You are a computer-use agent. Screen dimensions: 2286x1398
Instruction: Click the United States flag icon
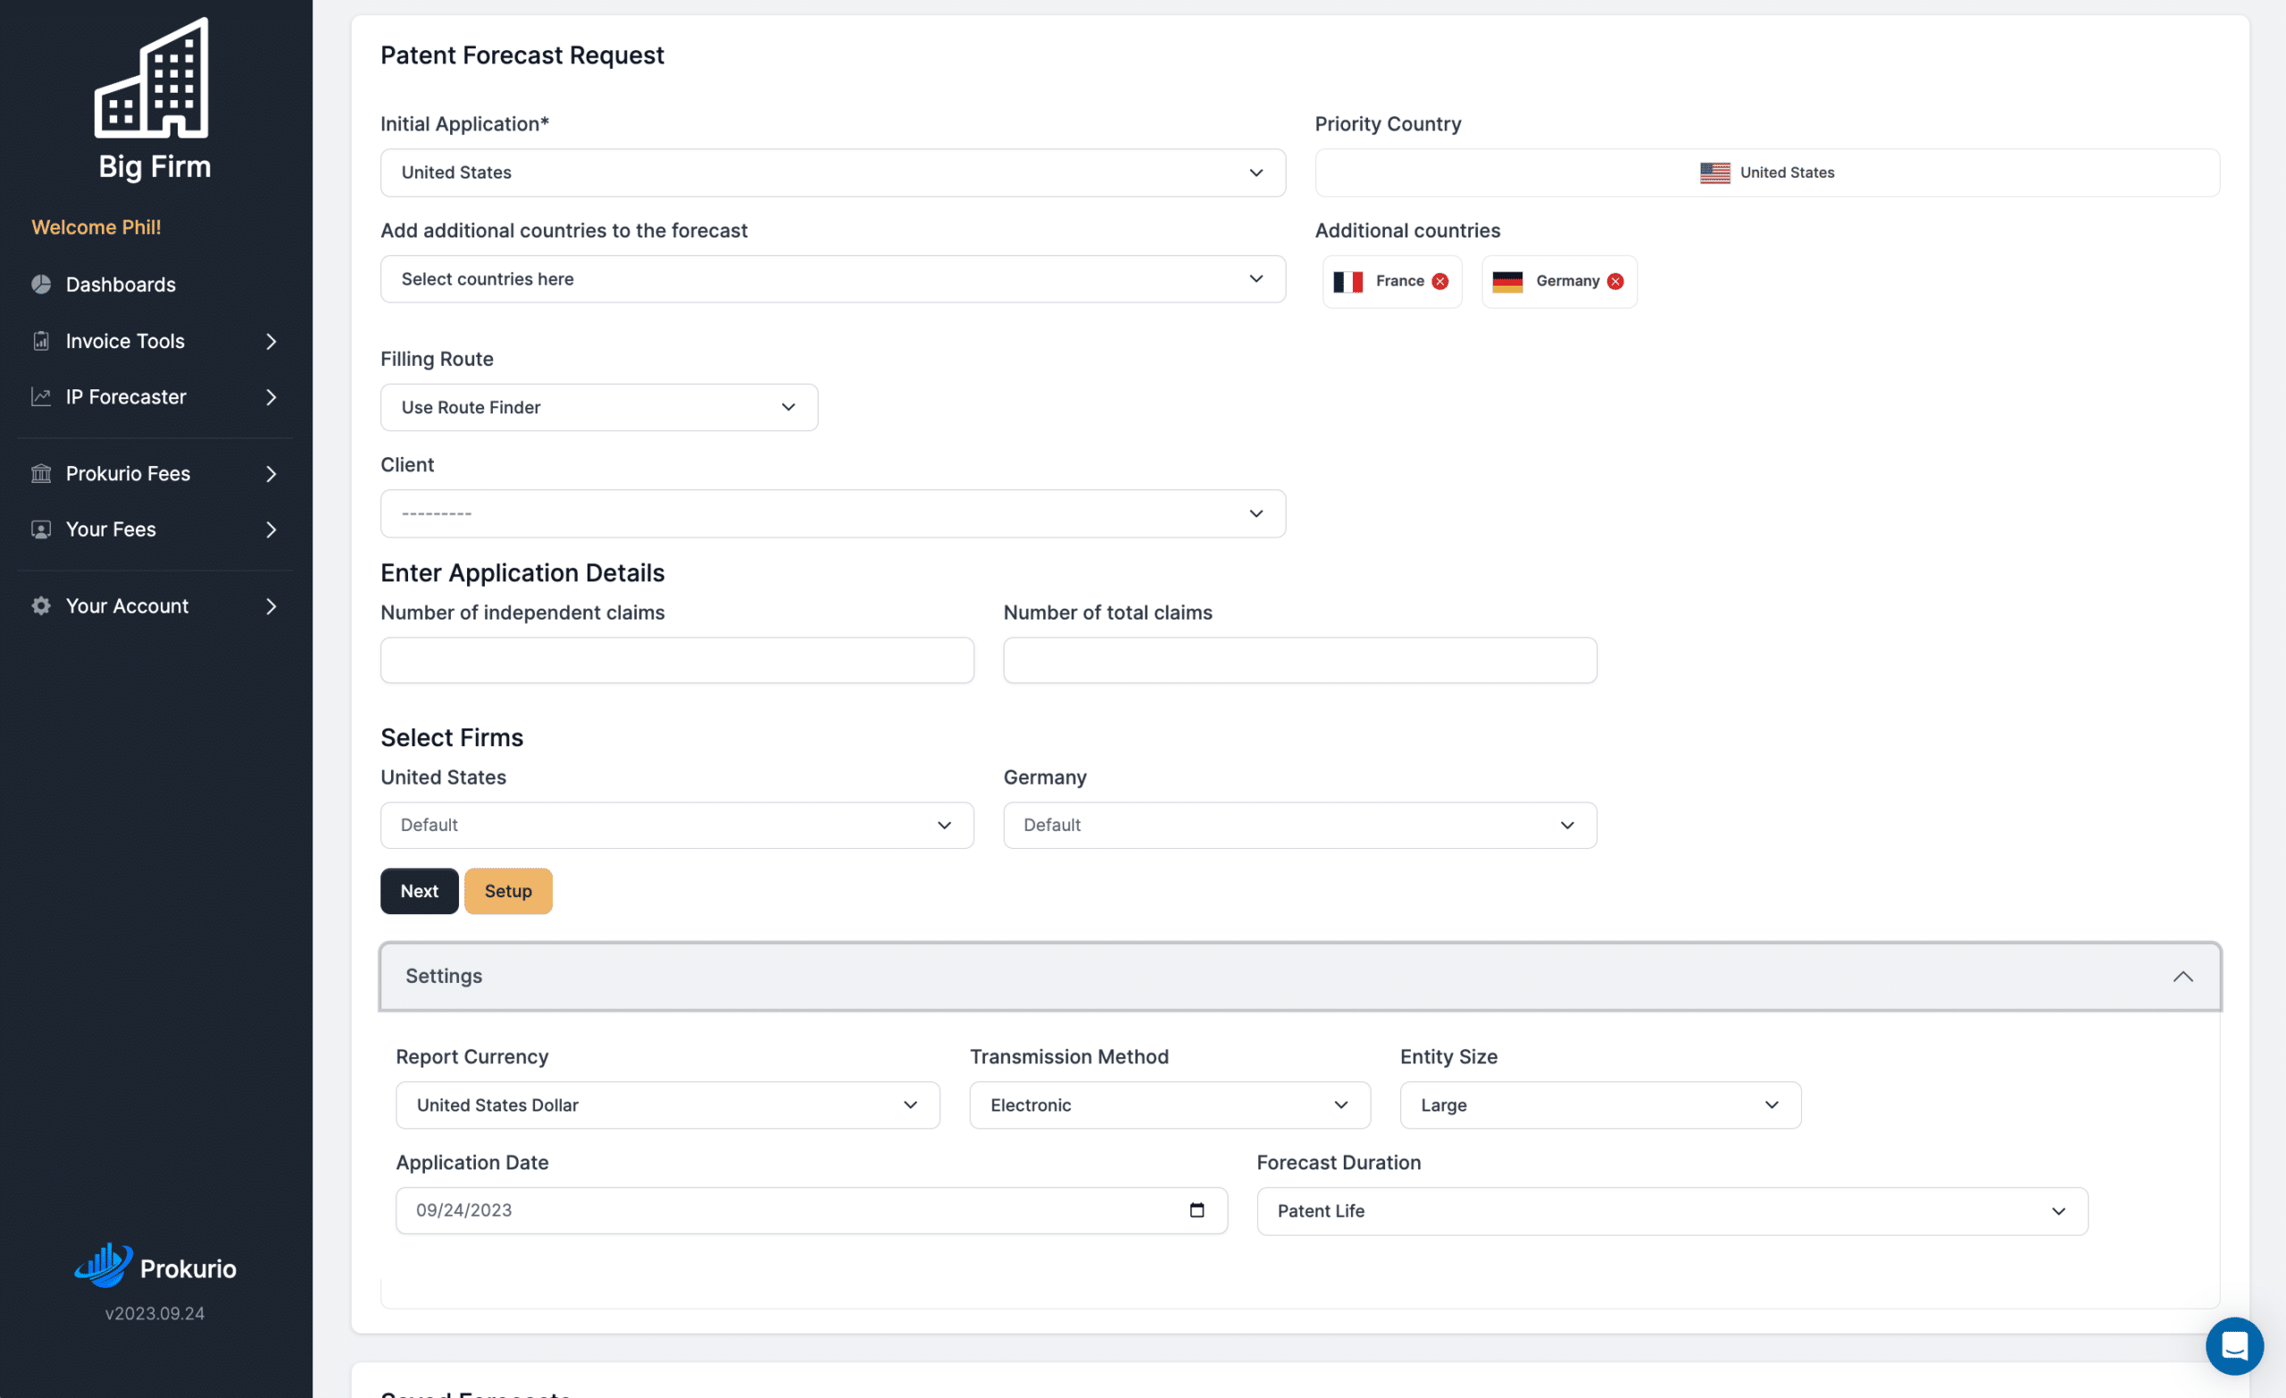point(1714,172)
